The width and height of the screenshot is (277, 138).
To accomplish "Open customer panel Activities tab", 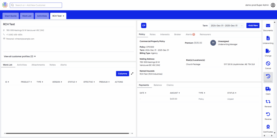I will click(x=22, y=65).
